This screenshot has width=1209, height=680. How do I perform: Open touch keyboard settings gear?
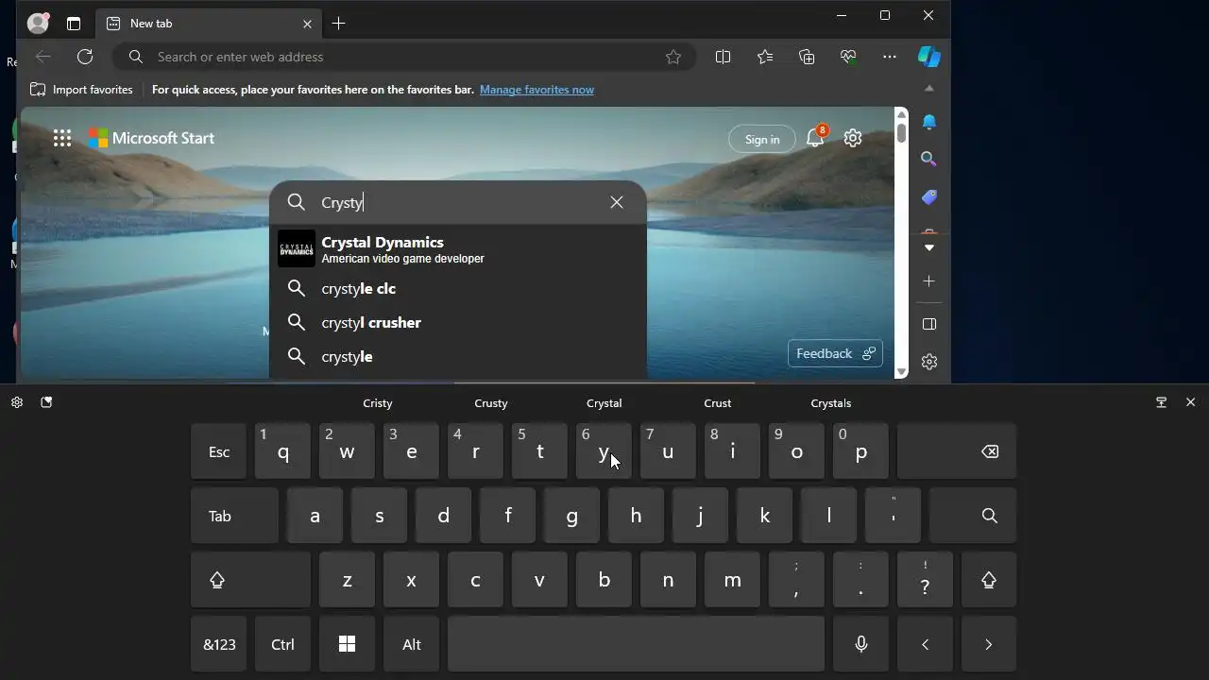(x=17, y=402)
